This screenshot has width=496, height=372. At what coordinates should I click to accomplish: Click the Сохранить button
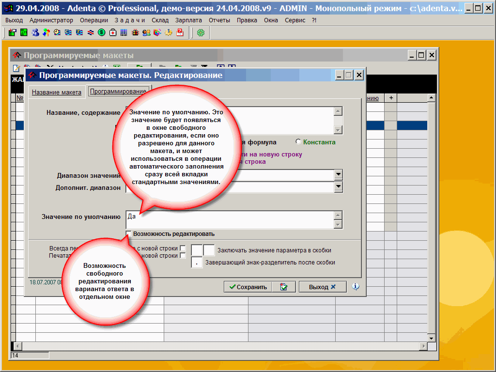(248, 287)
